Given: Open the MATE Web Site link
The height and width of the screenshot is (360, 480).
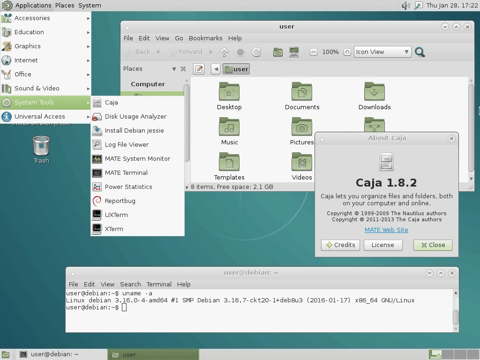Looking at the screenshot, I should tap(386, 230).
